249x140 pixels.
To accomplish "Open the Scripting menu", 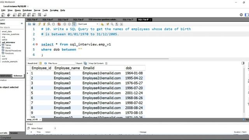I will tap(54, 10).
